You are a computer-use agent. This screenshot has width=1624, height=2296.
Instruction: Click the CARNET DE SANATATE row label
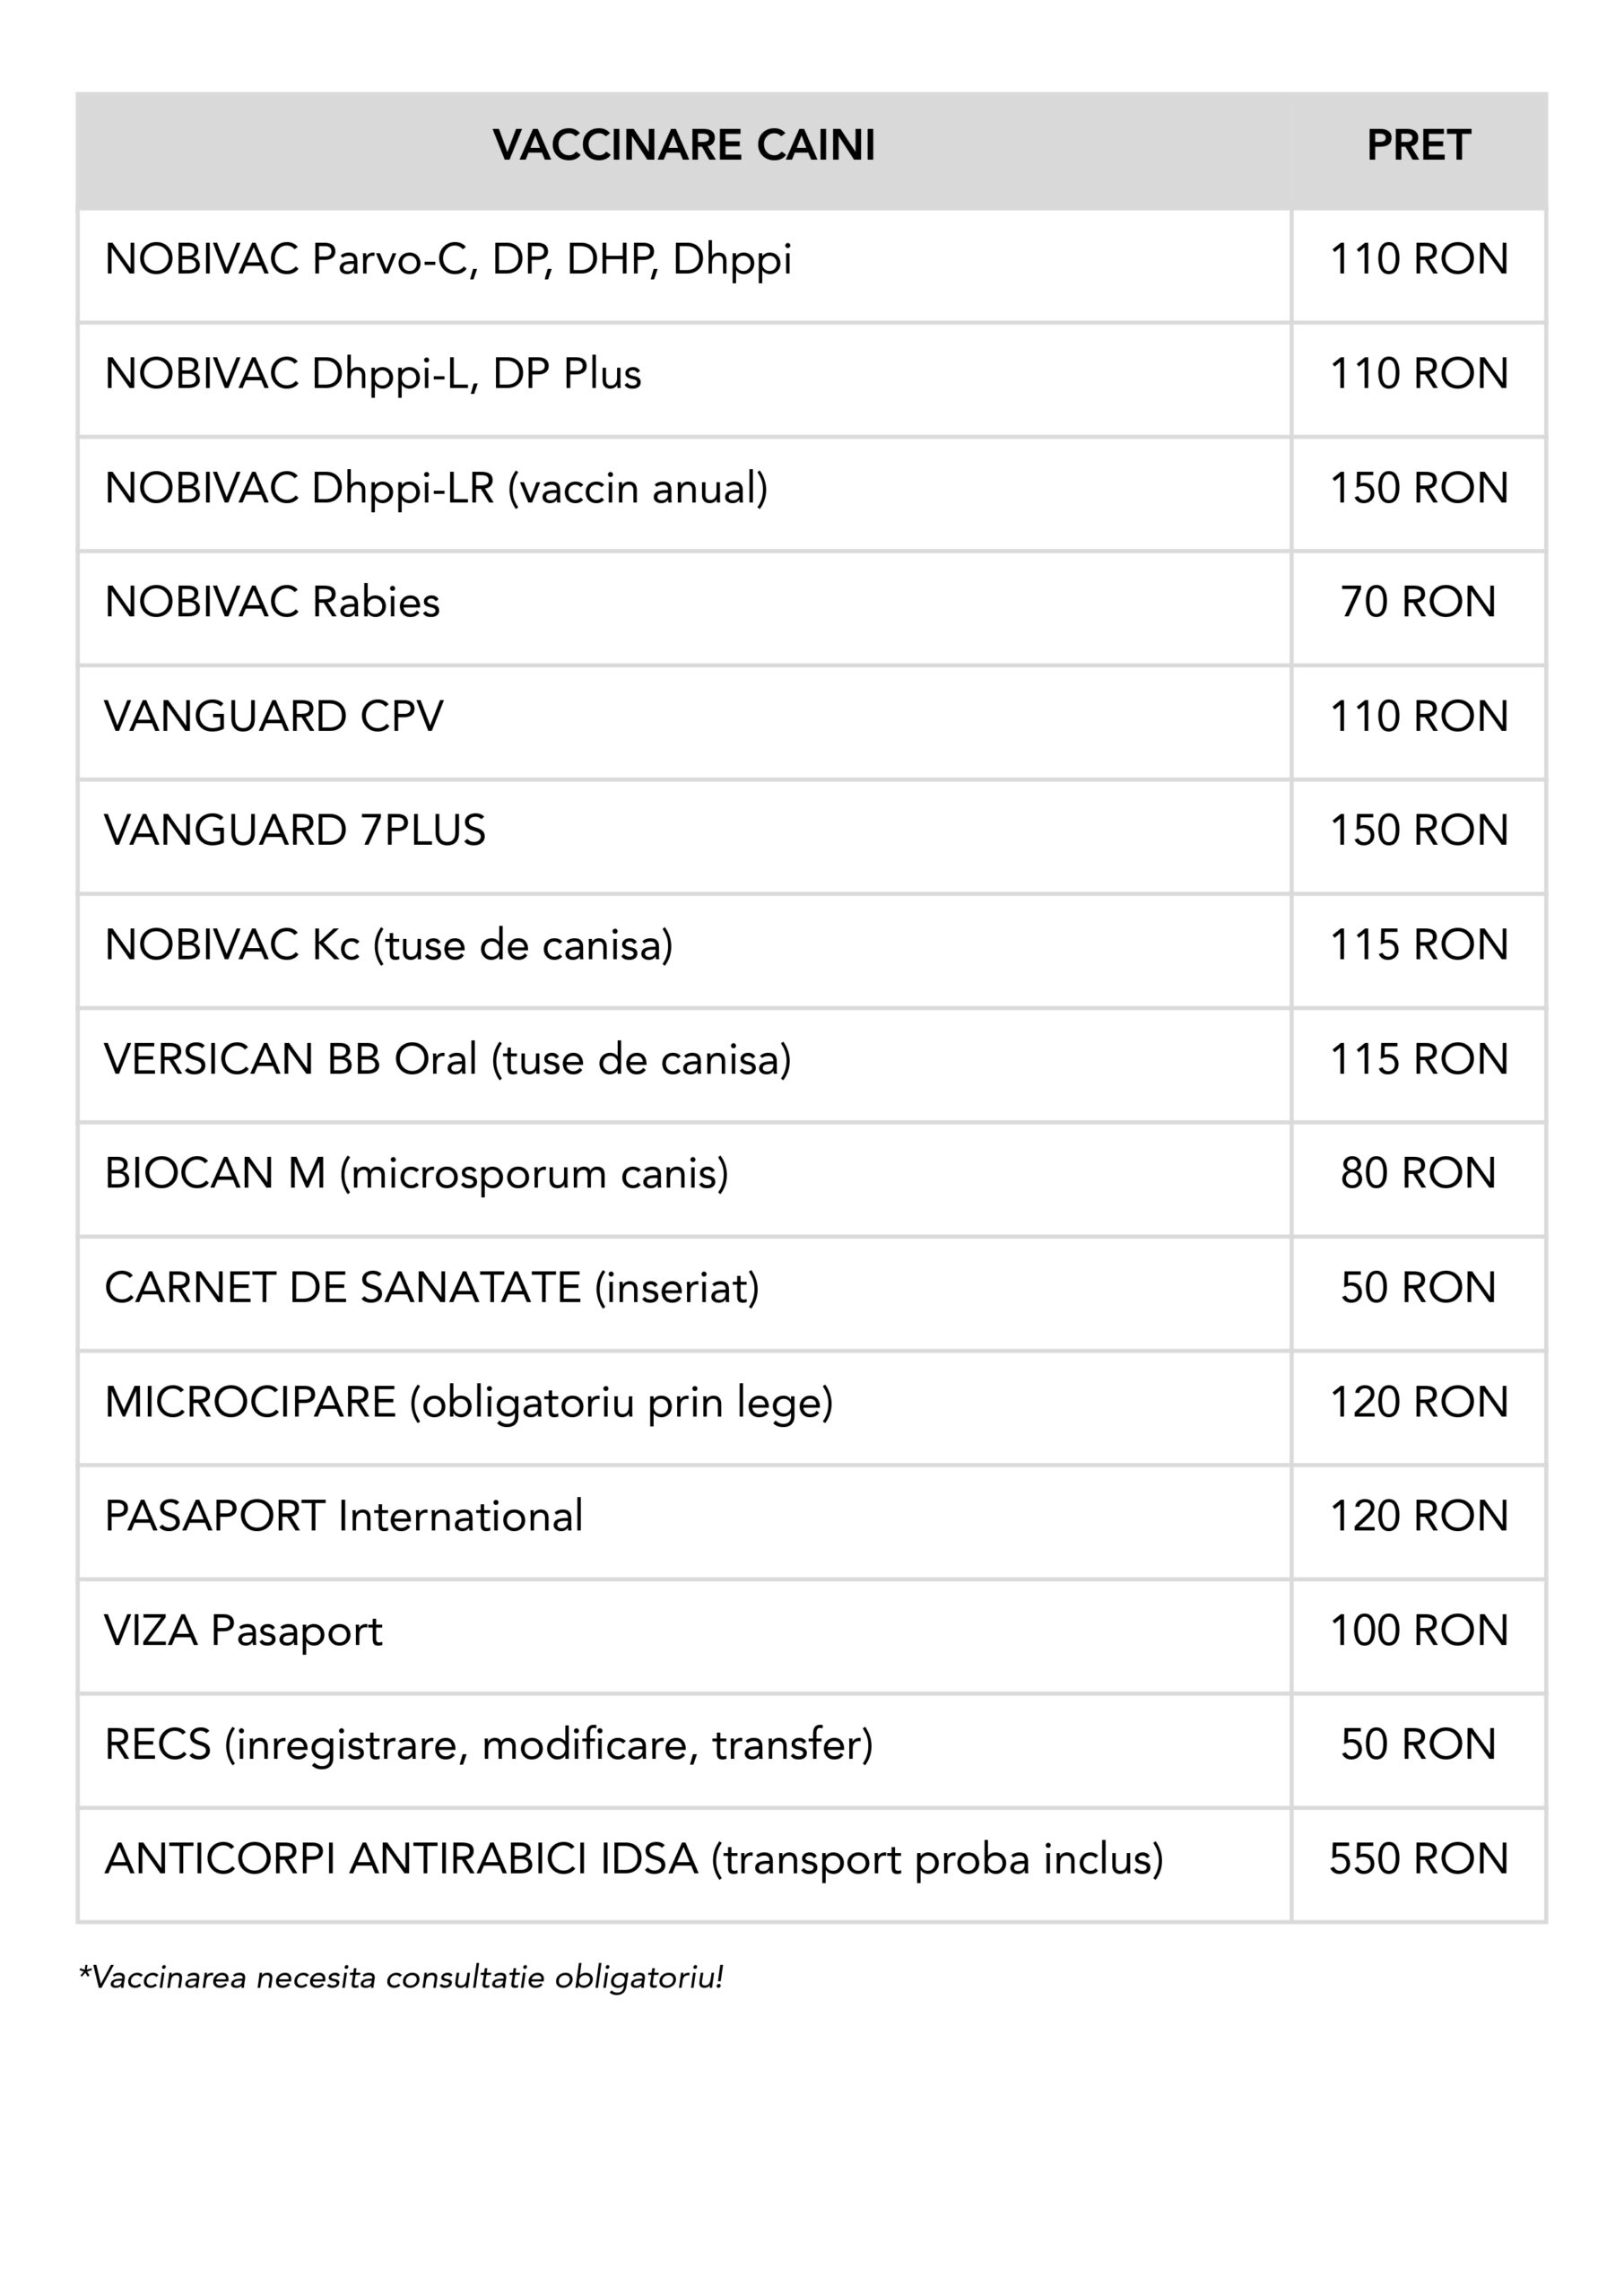click(432, 1288)
